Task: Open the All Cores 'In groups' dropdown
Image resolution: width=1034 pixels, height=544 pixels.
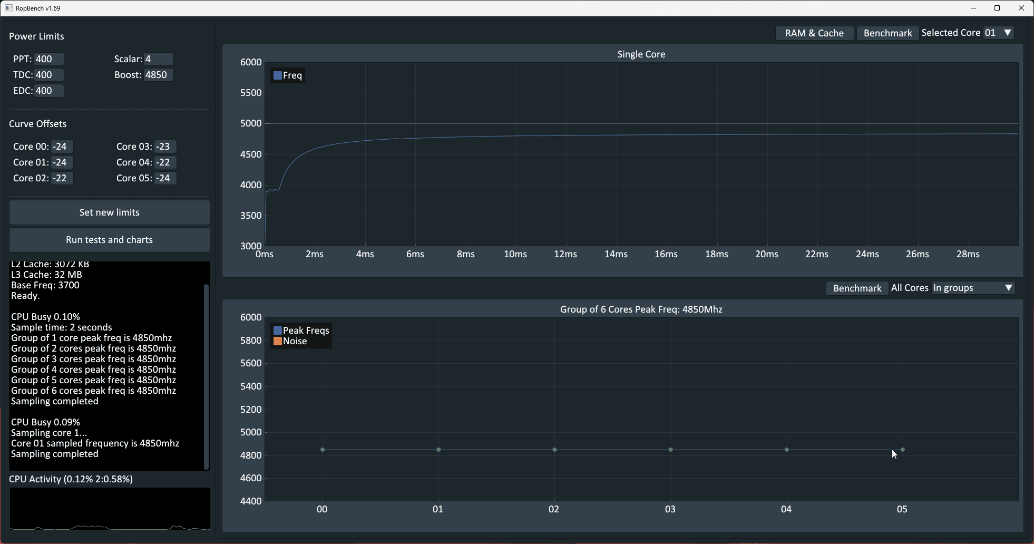Action: click(973, 288)
